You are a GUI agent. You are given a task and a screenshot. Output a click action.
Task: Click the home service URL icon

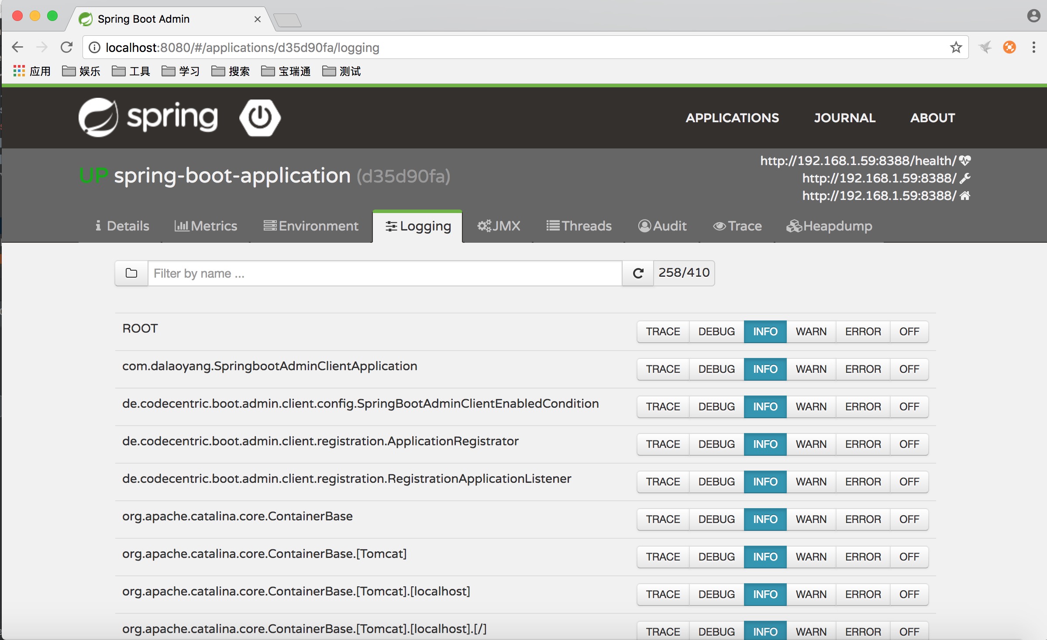tap(965, 196)
